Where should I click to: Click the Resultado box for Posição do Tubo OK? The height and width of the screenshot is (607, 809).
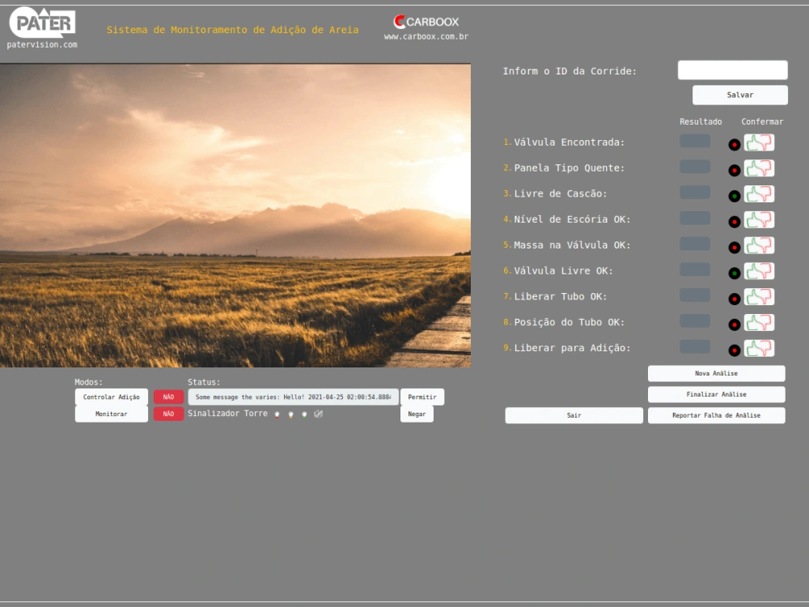695,321
